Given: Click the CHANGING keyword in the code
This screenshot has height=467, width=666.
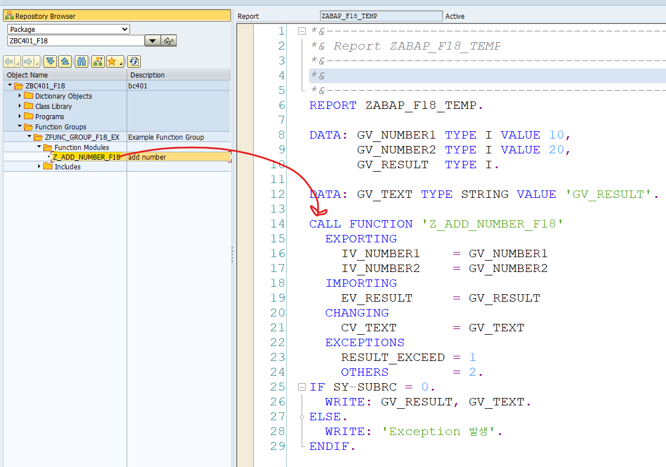Looking at the screenshot, I should tap(357, 312).
